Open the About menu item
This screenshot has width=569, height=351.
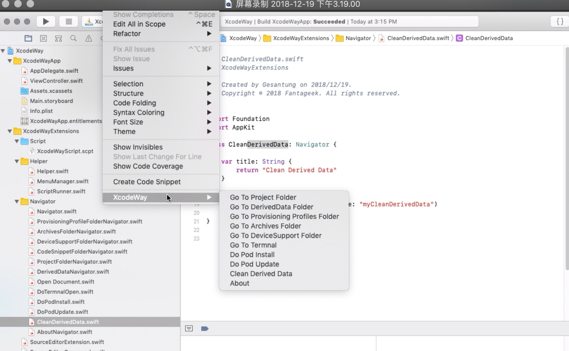point(284,284)
